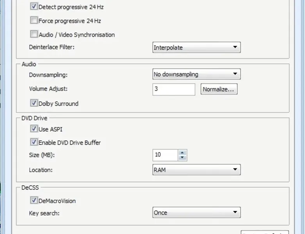Image resolution: width=305 pixels, height=234 pixels.
Task: Click the cut-off button below the DeCSS group
Action: (x=264, y=232)
